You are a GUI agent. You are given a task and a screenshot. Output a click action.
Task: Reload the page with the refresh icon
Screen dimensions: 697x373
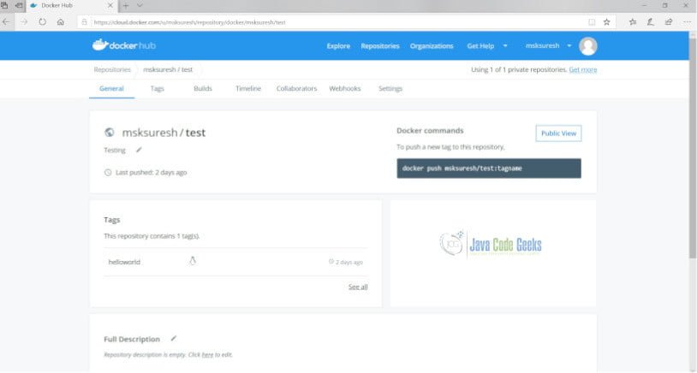pyautogui.click(x=42, y=21)
